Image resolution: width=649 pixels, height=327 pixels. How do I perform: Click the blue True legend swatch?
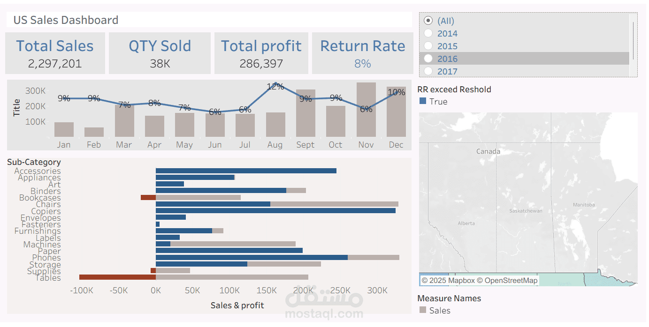(423, 101)
